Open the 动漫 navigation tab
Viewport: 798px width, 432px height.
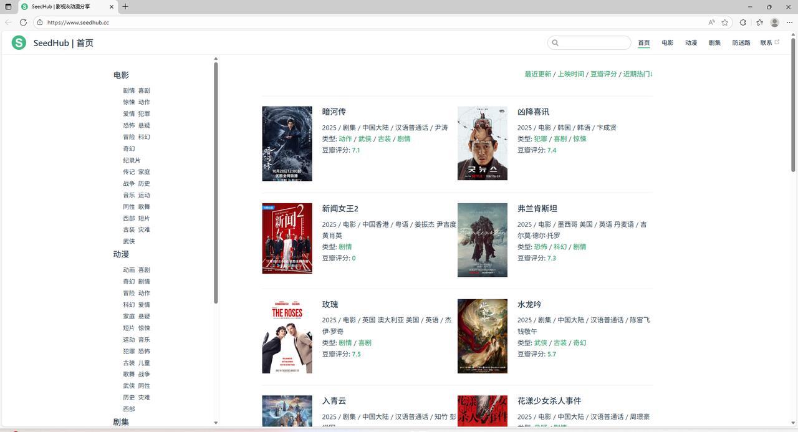tap(691, 43)
